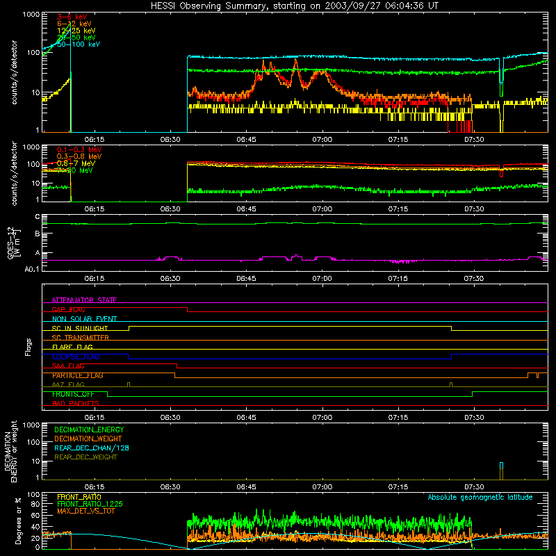Screen dimensions: 556x556
Task: Select the green '7-20 MeV' legend label
Action: click(x=75, y=170)
